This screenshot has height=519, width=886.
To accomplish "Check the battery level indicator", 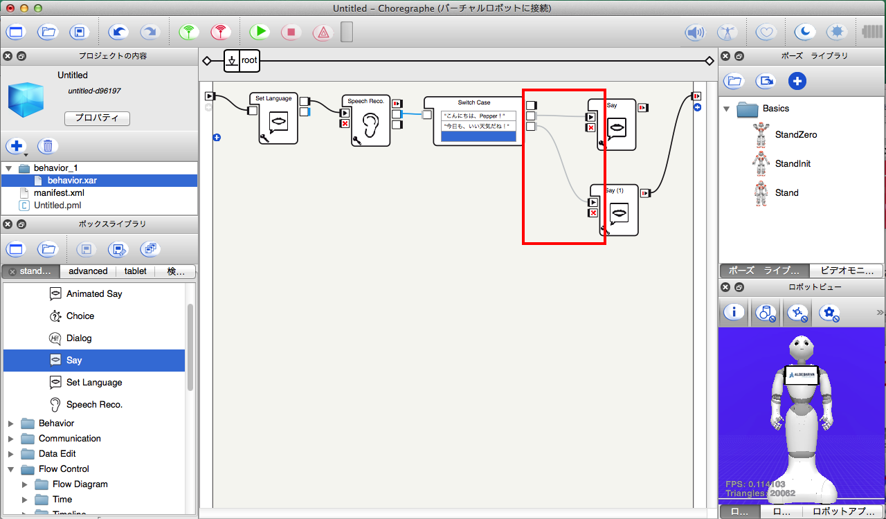I will click(871, 32).
